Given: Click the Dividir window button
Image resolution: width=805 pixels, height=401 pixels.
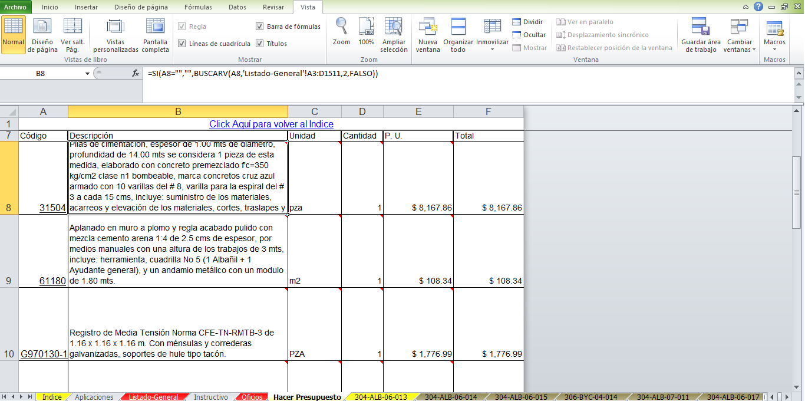Looking at the screenshot, I should pyautogui.click(x=527, y=22).
